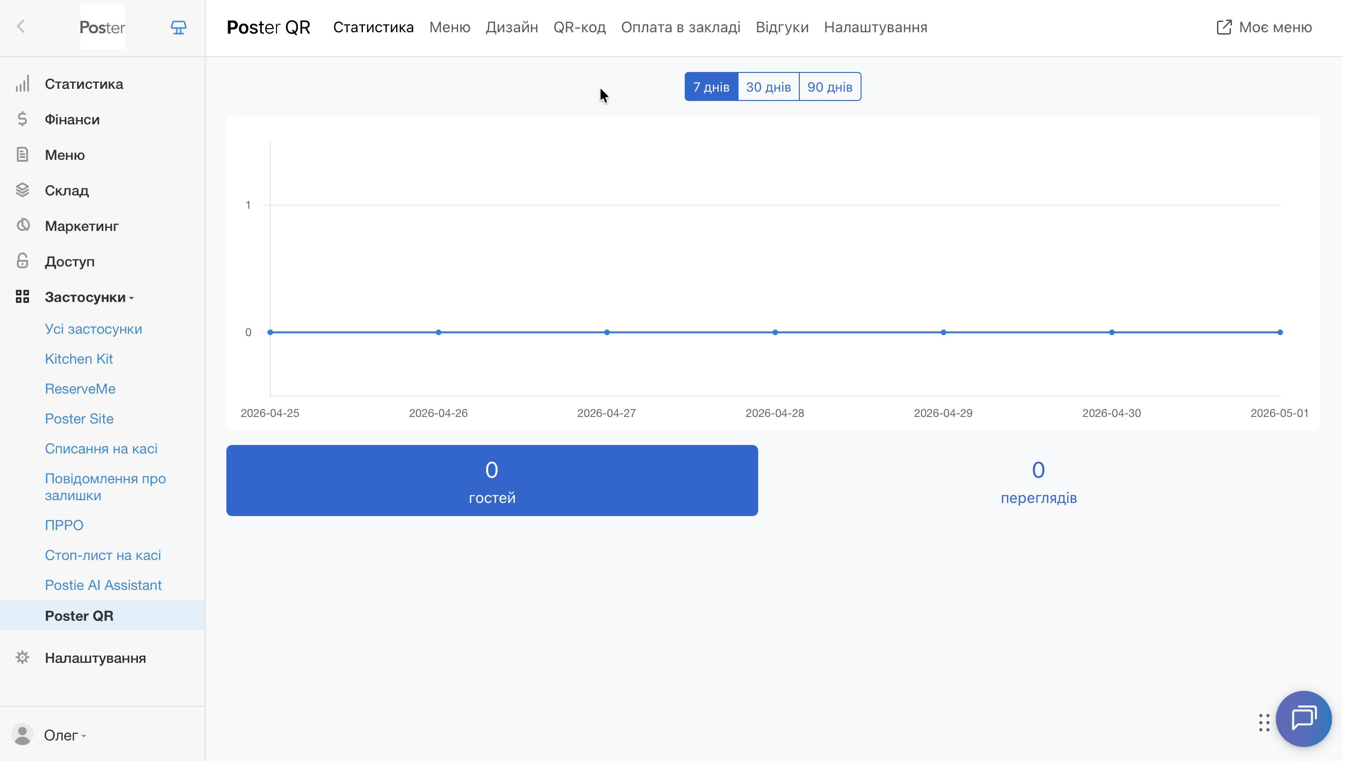The height and width of the screenshot is (761, 1347).
Task: Go to Доступ in the sidebar
Action: click(70, 262)
